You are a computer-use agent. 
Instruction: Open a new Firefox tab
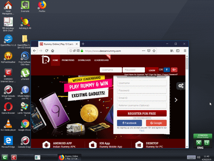pos(83,44)
